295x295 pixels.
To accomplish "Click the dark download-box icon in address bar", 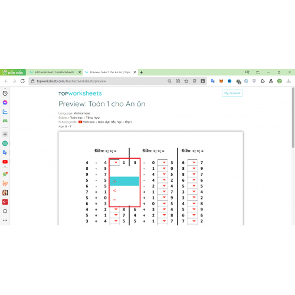I will [203, 81].
